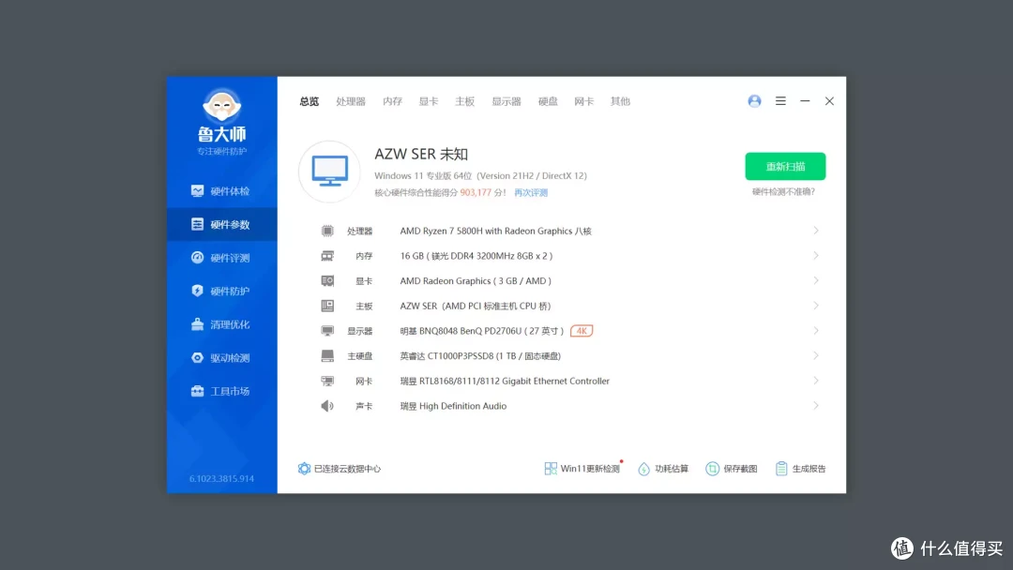The height and width of the screenshot is (570, 1013).
Task: Click 保存截图 to save screenshot
Action: pyautogui.click(x=732, y=469)
